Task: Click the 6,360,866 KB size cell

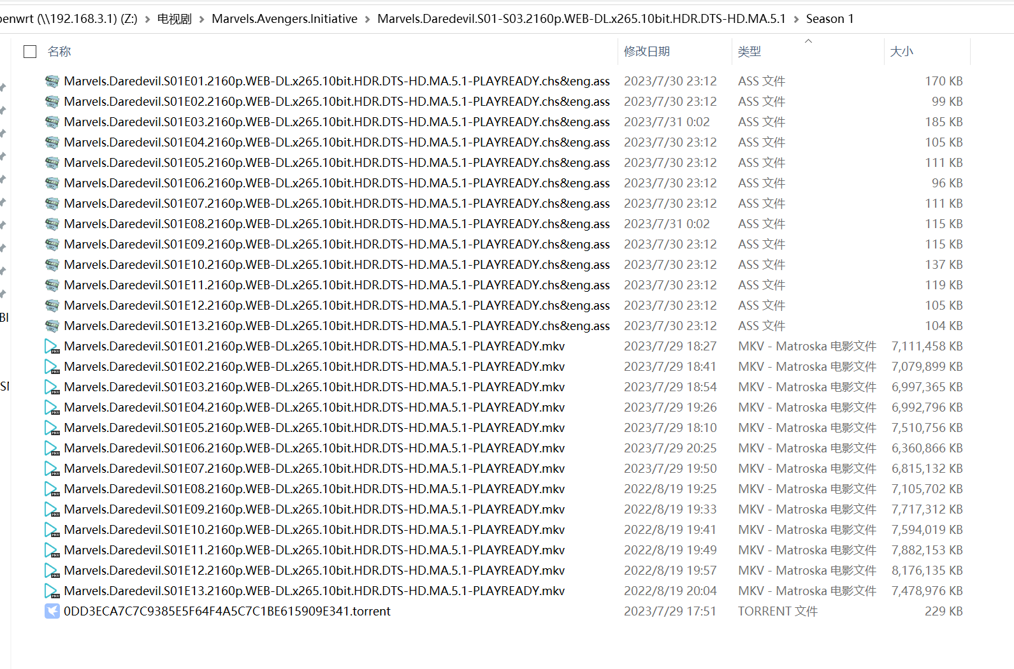Action: [x=927, y=448]
